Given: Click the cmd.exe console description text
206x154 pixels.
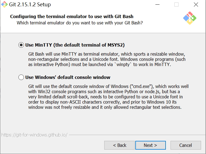Looking at the screenshot, I should pos(108,97).
